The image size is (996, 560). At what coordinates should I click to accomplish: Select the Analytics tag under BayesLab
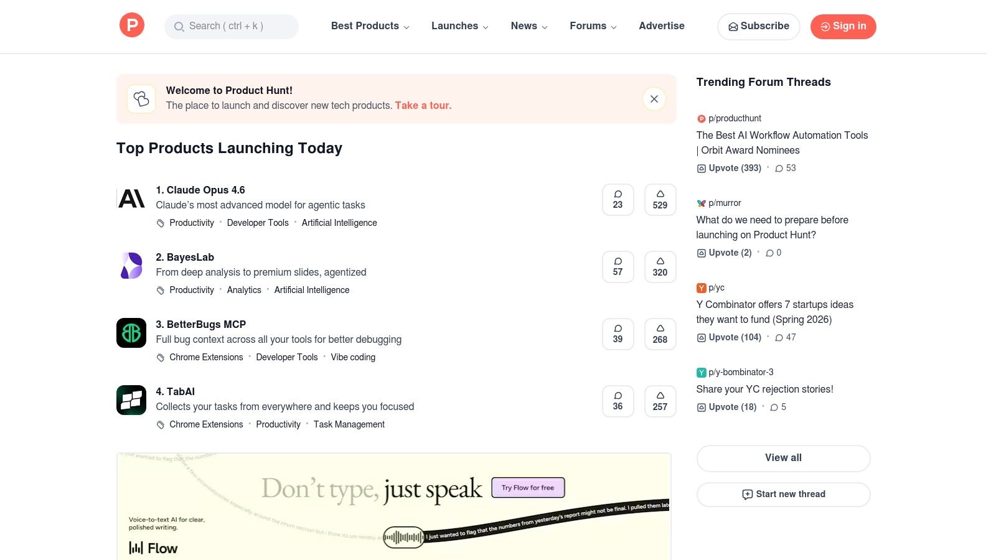point(244,290)
